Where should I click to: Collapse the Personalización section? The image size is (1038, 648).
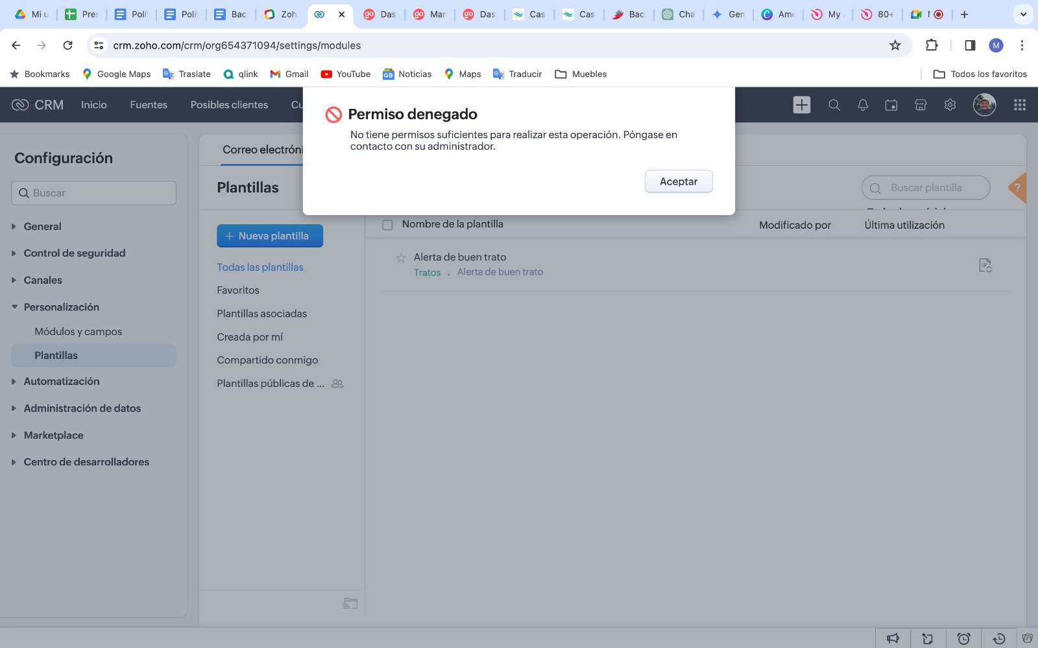(61, 307)
